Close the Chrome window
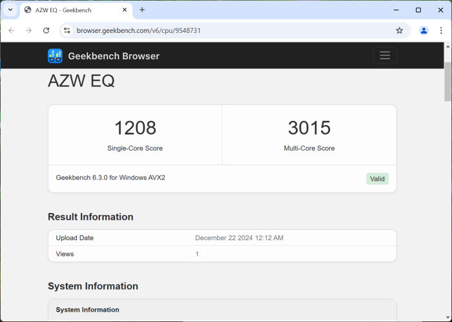 pyautogui.click(x=440, y=10)
